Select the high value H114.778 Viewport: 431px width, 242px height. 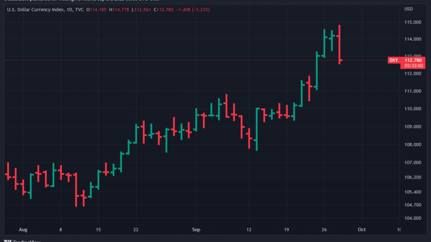(x=119, y=10)
